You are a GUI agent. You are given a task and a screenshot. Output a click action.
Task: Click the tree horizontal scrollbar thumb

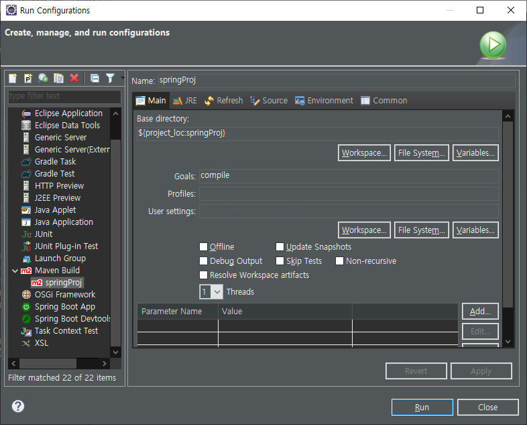pyautogui.click(x=48, y=364)
